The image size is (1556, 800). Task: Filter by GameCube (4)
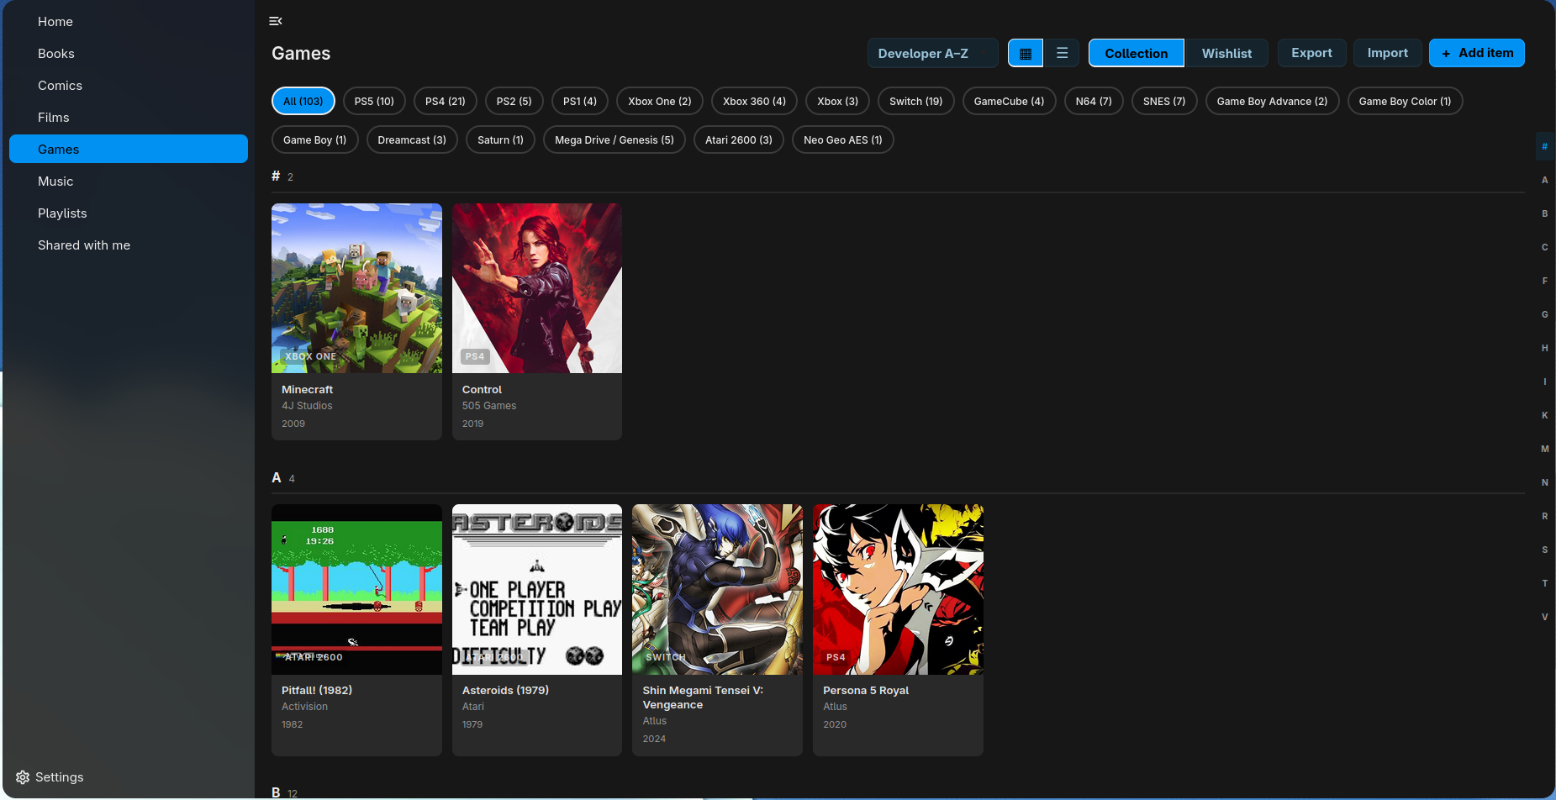pos(1009,101)
